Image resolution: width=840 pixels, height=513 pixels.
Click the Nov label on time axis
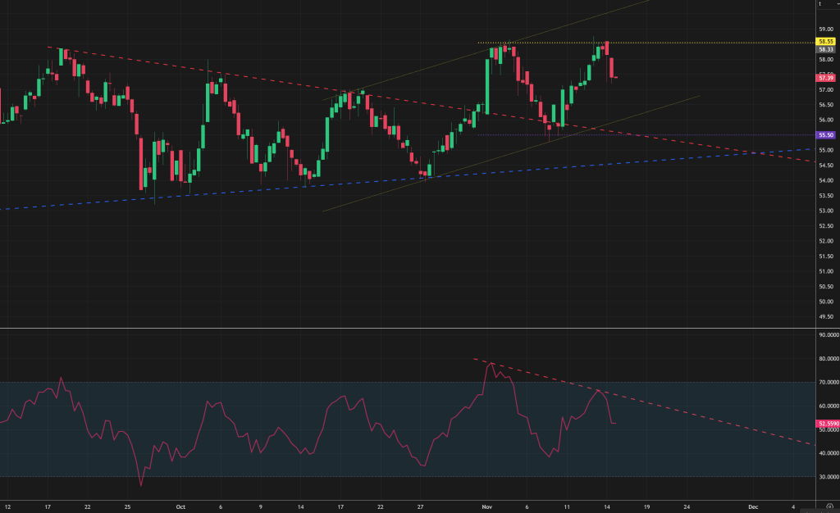pyautogui.click(x=488, y=506)
